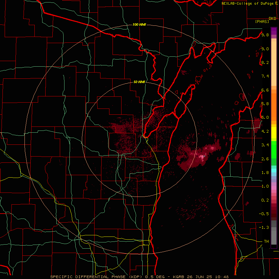Click the [PHAS] legend heading
Screen dimensions: 279x279
[x=262, y=21]
